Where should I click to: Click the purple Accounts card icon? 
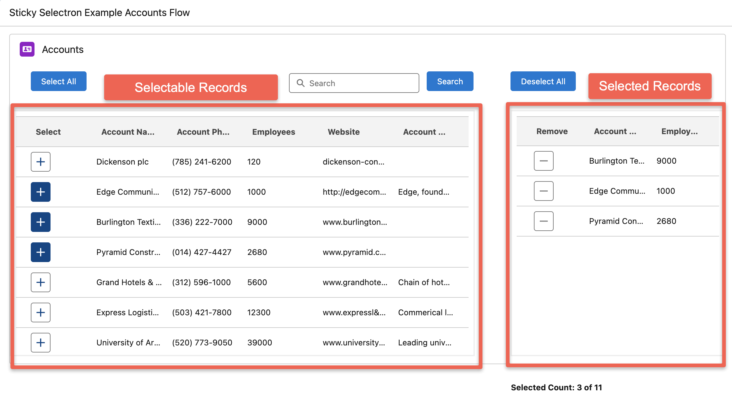[x=27, y=49]
